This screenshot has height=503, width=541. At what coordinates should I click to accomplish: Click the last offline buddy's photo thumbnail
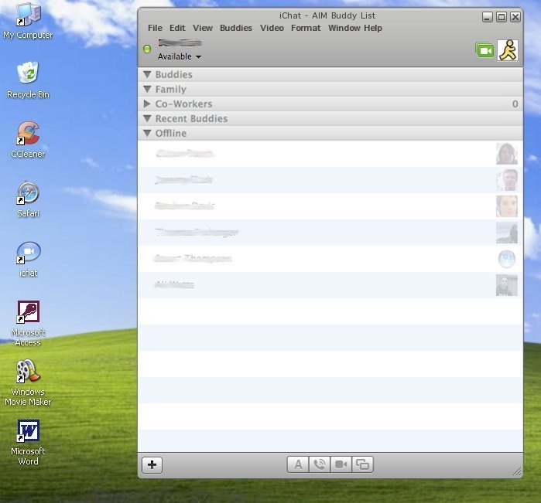point(507,285)
